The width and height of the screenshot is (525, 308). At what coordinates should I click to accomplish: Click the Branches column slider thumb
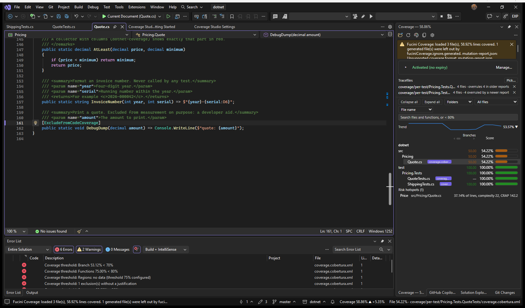coord(459,139)
